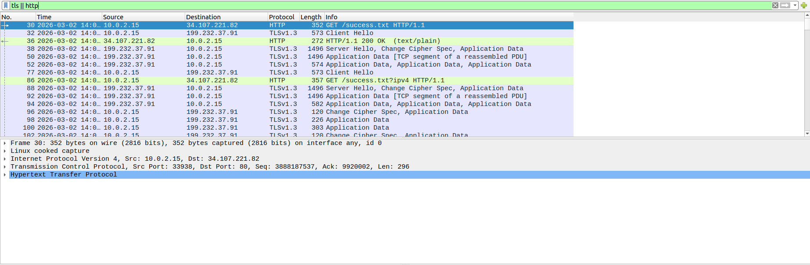Sort by the Time column header
The width and height of the screenshot is (810, 265).
pyautogui.click(x=69, y=17)
